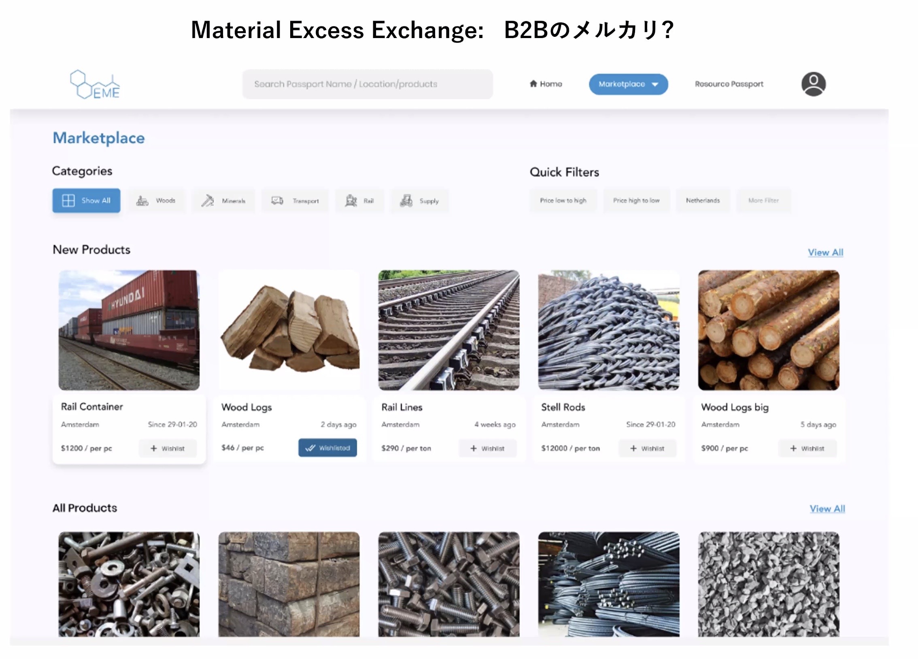Open the user profile account icon
The image size is (918, 659).
coord(814,84)
